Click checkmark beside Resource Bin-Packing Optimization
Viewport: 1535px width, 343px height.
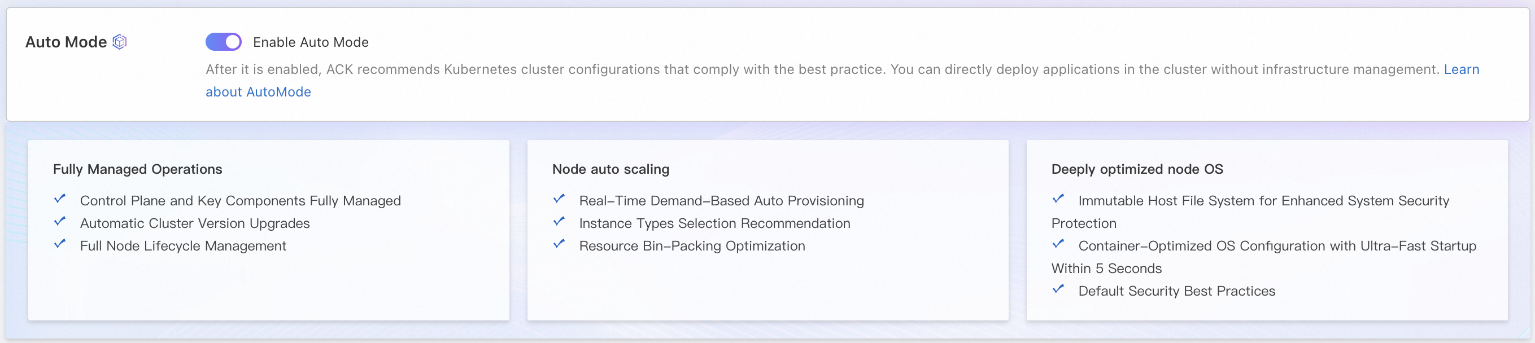coord(559,244)
